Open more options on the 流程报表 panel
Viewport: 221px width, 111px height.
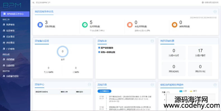click(152, 41)
